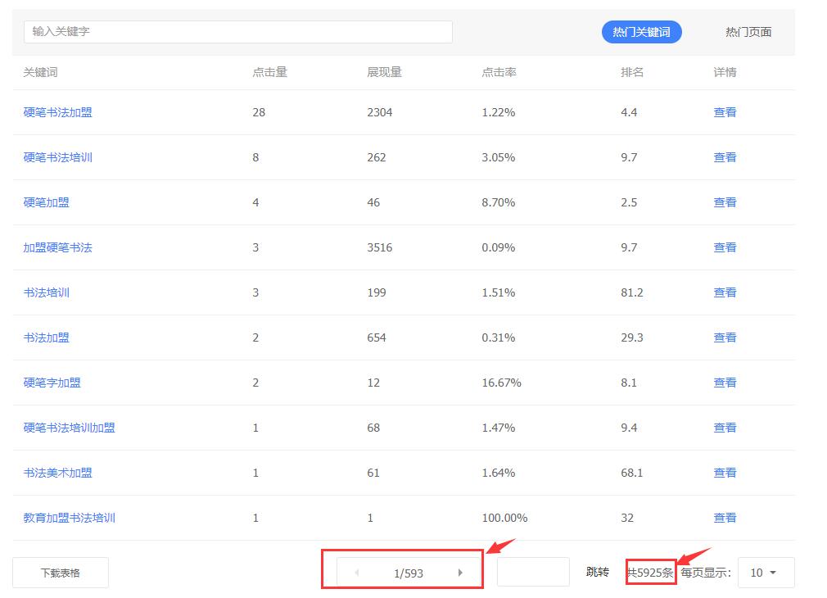Open keyword link 硬笔书法加盟
Image resolution: width=827 pixels, height=598 pixels.
click(x=57, y=112)
